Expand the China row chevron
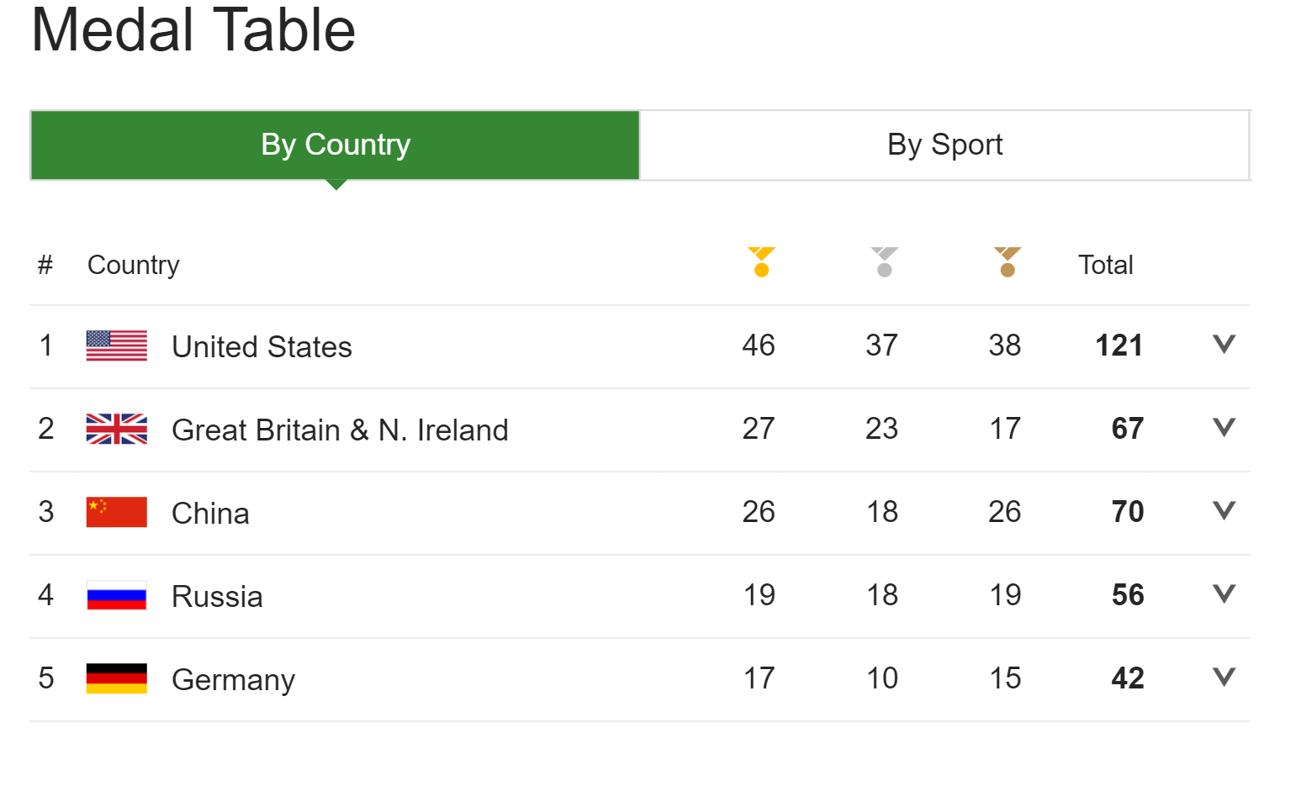Screen dimensions: 1296x807 (1224, 510)
